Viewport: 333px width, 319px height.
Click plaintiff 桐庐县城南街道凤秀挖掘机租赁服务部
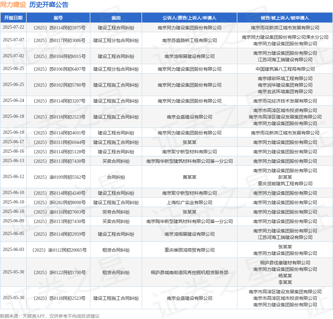coord(190,272)
